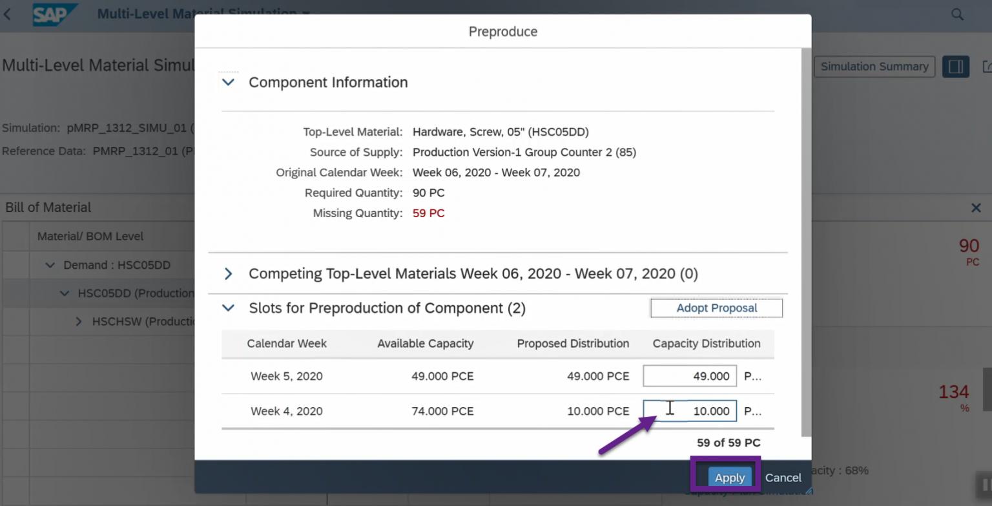Click the Apply button
Image resolution: width=992 pixels, height=506 pixels.
pyautogui.click(x=729, y=478)
